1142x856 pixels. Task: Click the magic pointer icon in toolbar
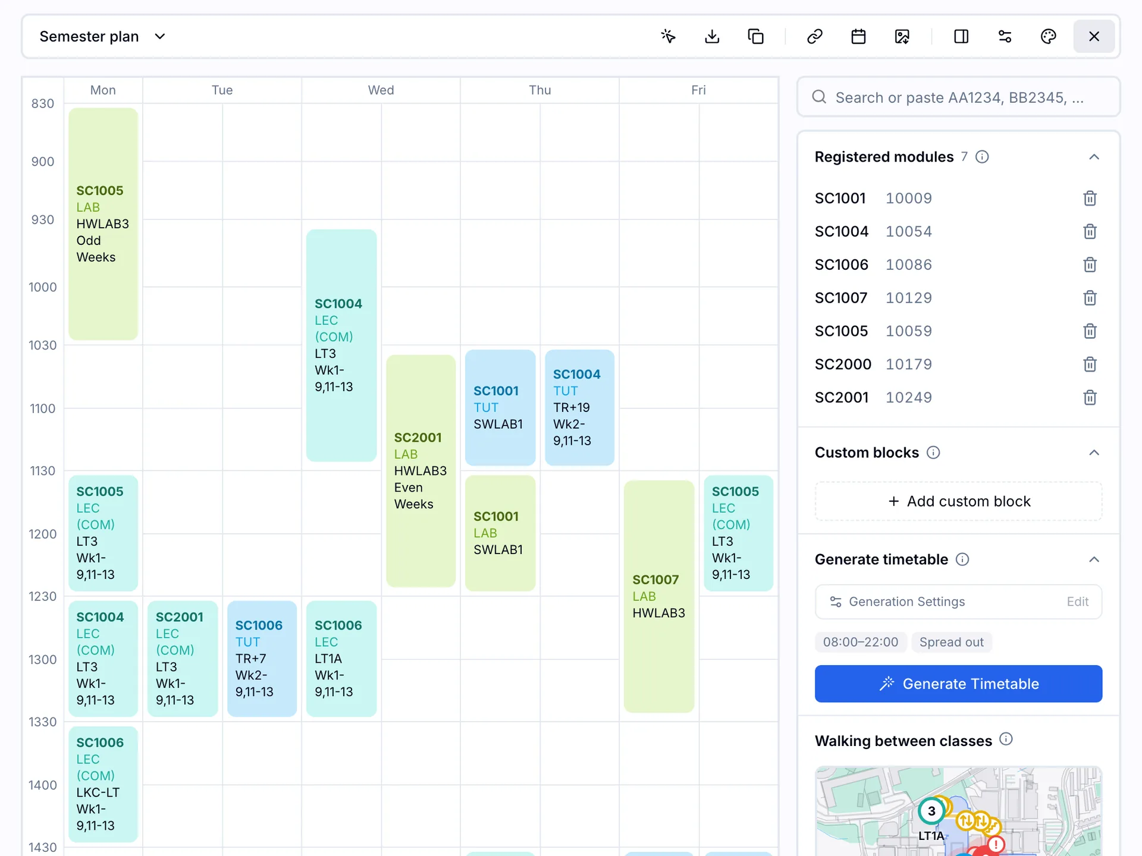click(x=668, y=36)
